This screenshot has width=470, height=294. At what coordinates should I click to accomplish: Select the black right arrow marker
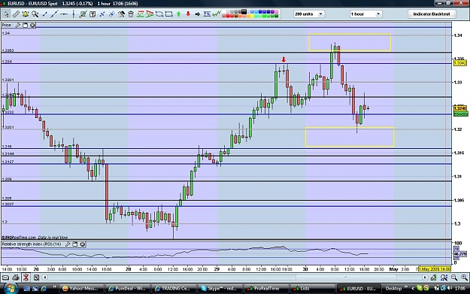pos(198,14)
